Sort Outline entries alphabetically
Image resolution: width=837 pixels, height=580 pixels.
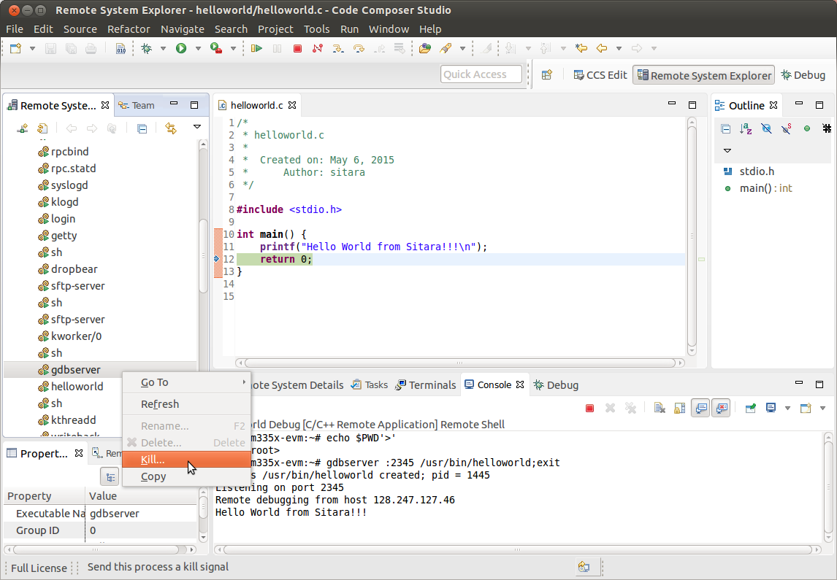pyautogui.click(x=746, y=129)
